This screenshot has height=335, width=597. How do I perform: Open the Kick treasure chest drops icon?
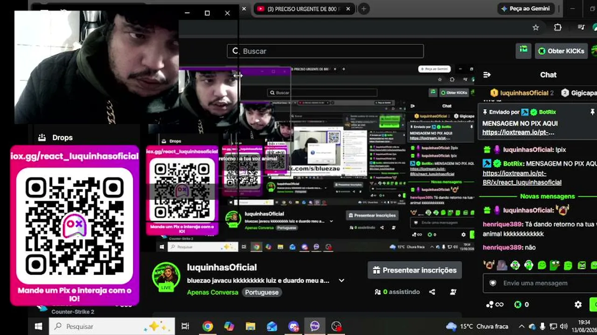pos(524,50)
